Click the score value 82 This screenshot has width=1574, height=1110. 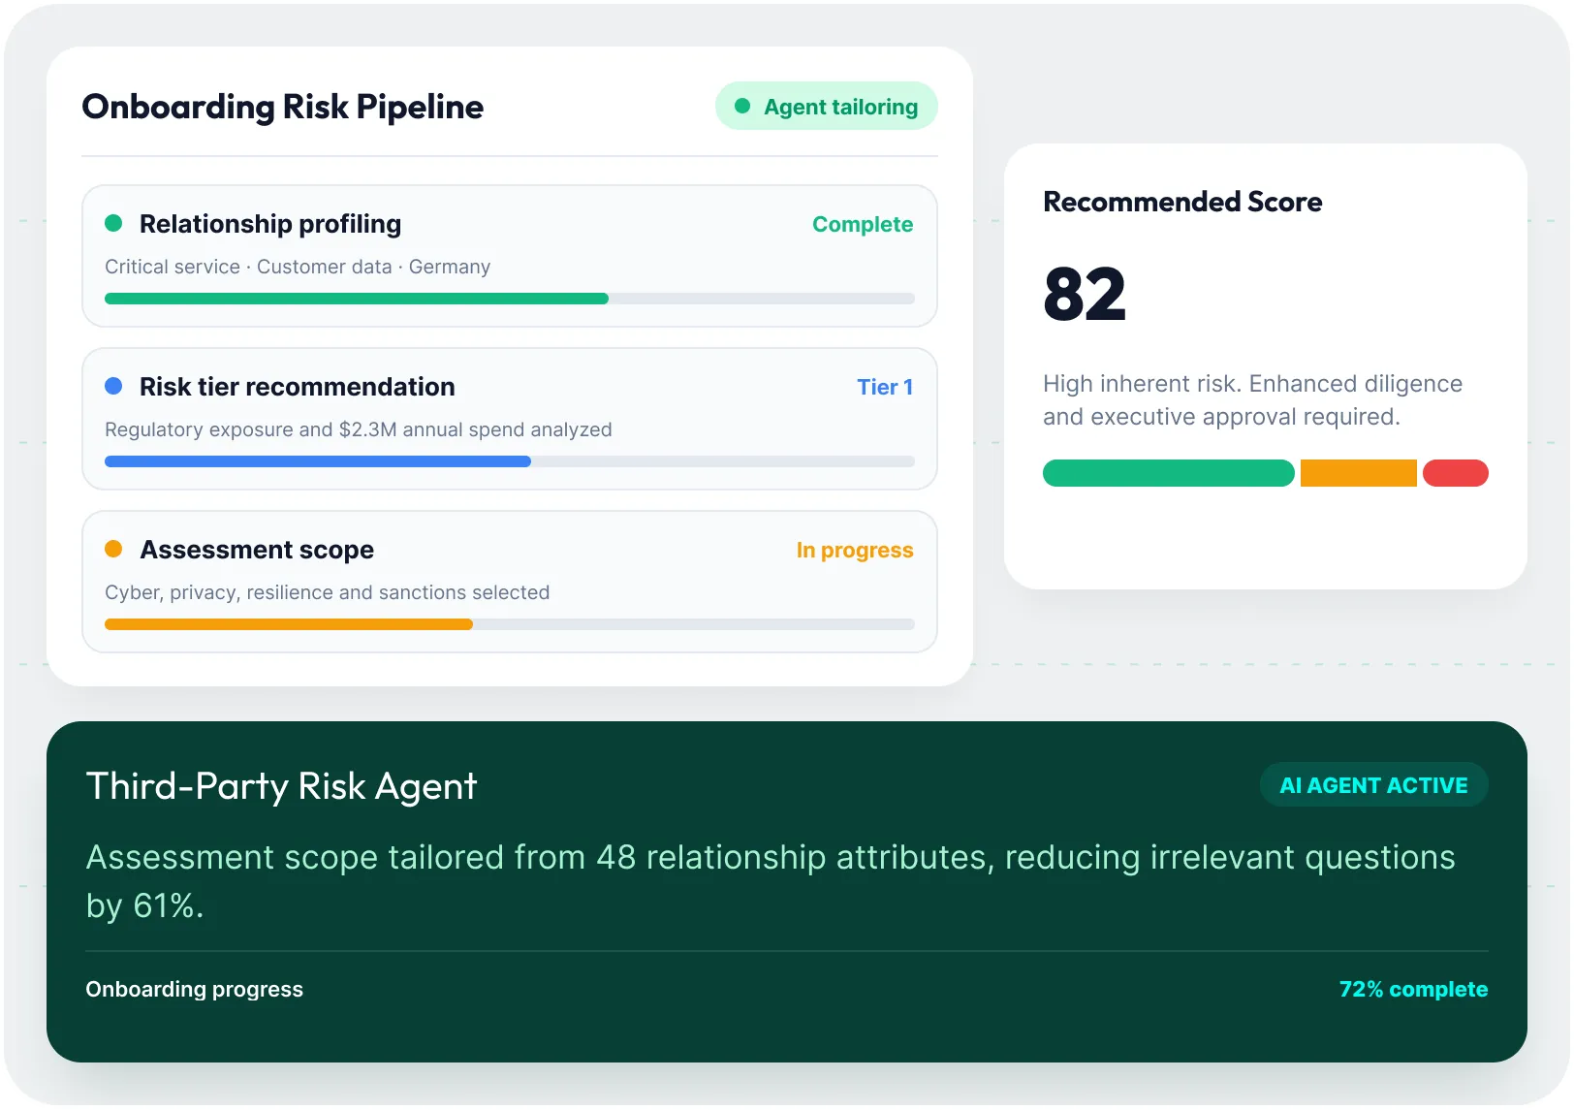point(1085,294)
